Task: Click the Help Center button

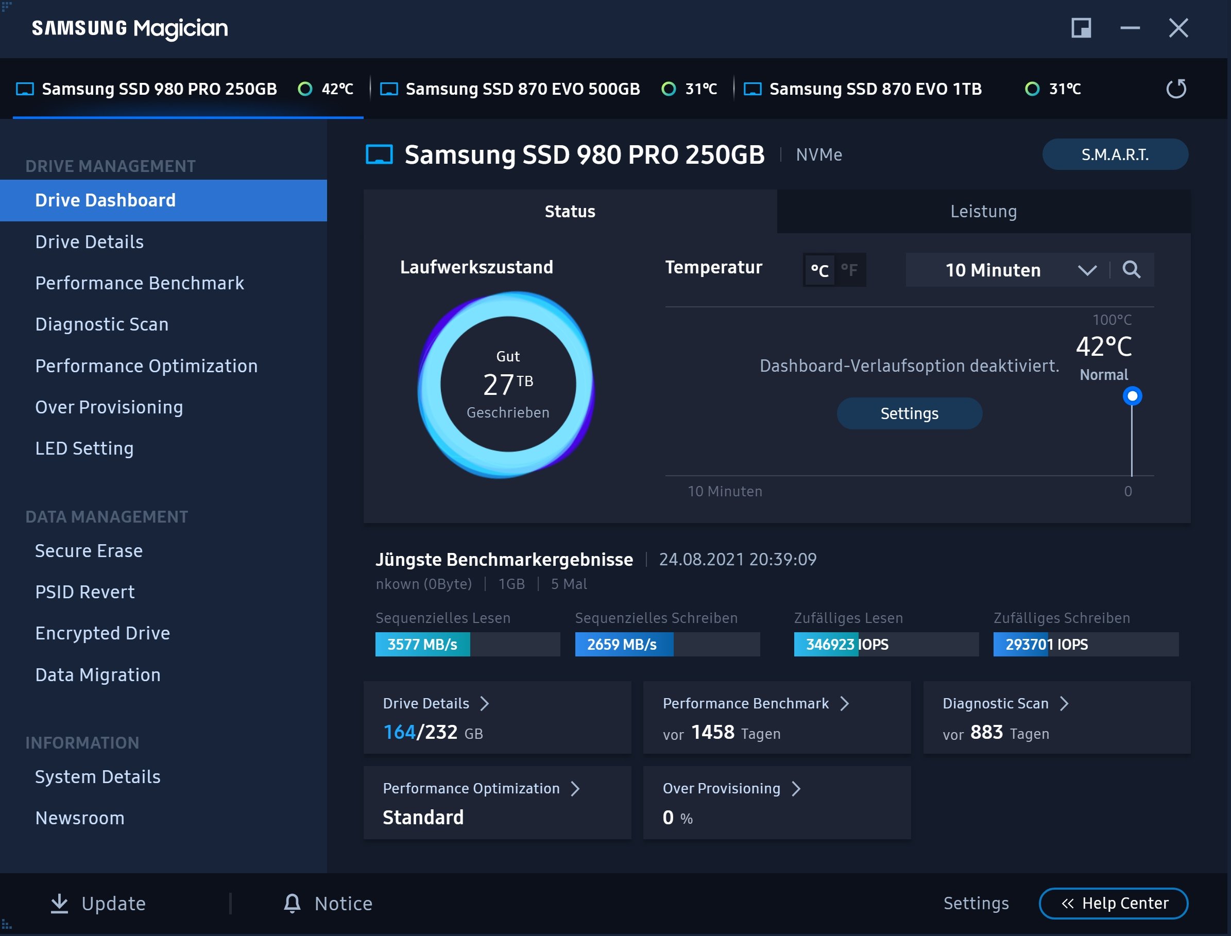Action: 1113,903
